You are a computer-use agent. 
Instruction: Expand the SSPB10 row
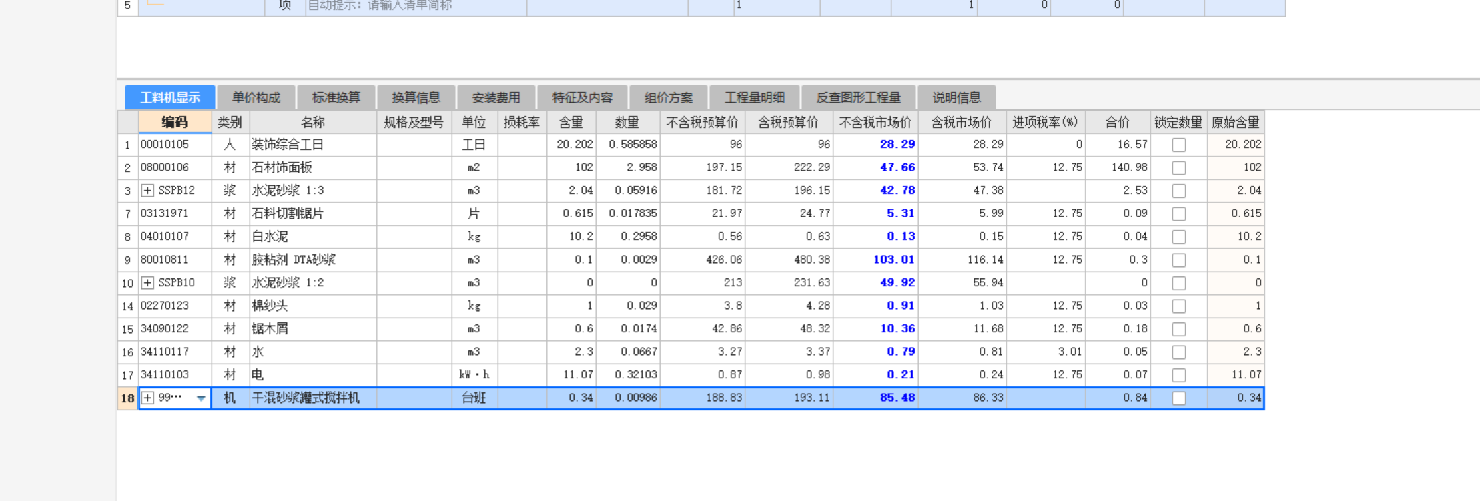click(x=147, y=283)
